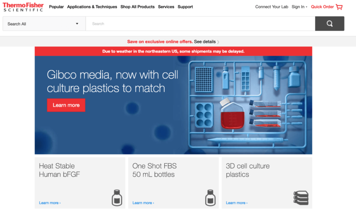356x212 pixels.
Task: Click Learn more under Heat Stable Human bFGF
Action: coord(50,203)
